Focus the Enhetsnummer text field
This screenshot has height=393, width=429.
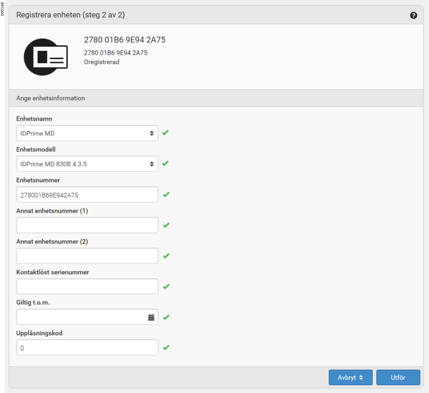tap(87, 195)
